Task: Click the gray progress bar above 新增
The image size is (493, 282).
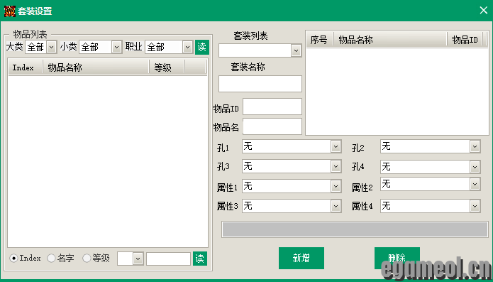Action: [355, 229]
